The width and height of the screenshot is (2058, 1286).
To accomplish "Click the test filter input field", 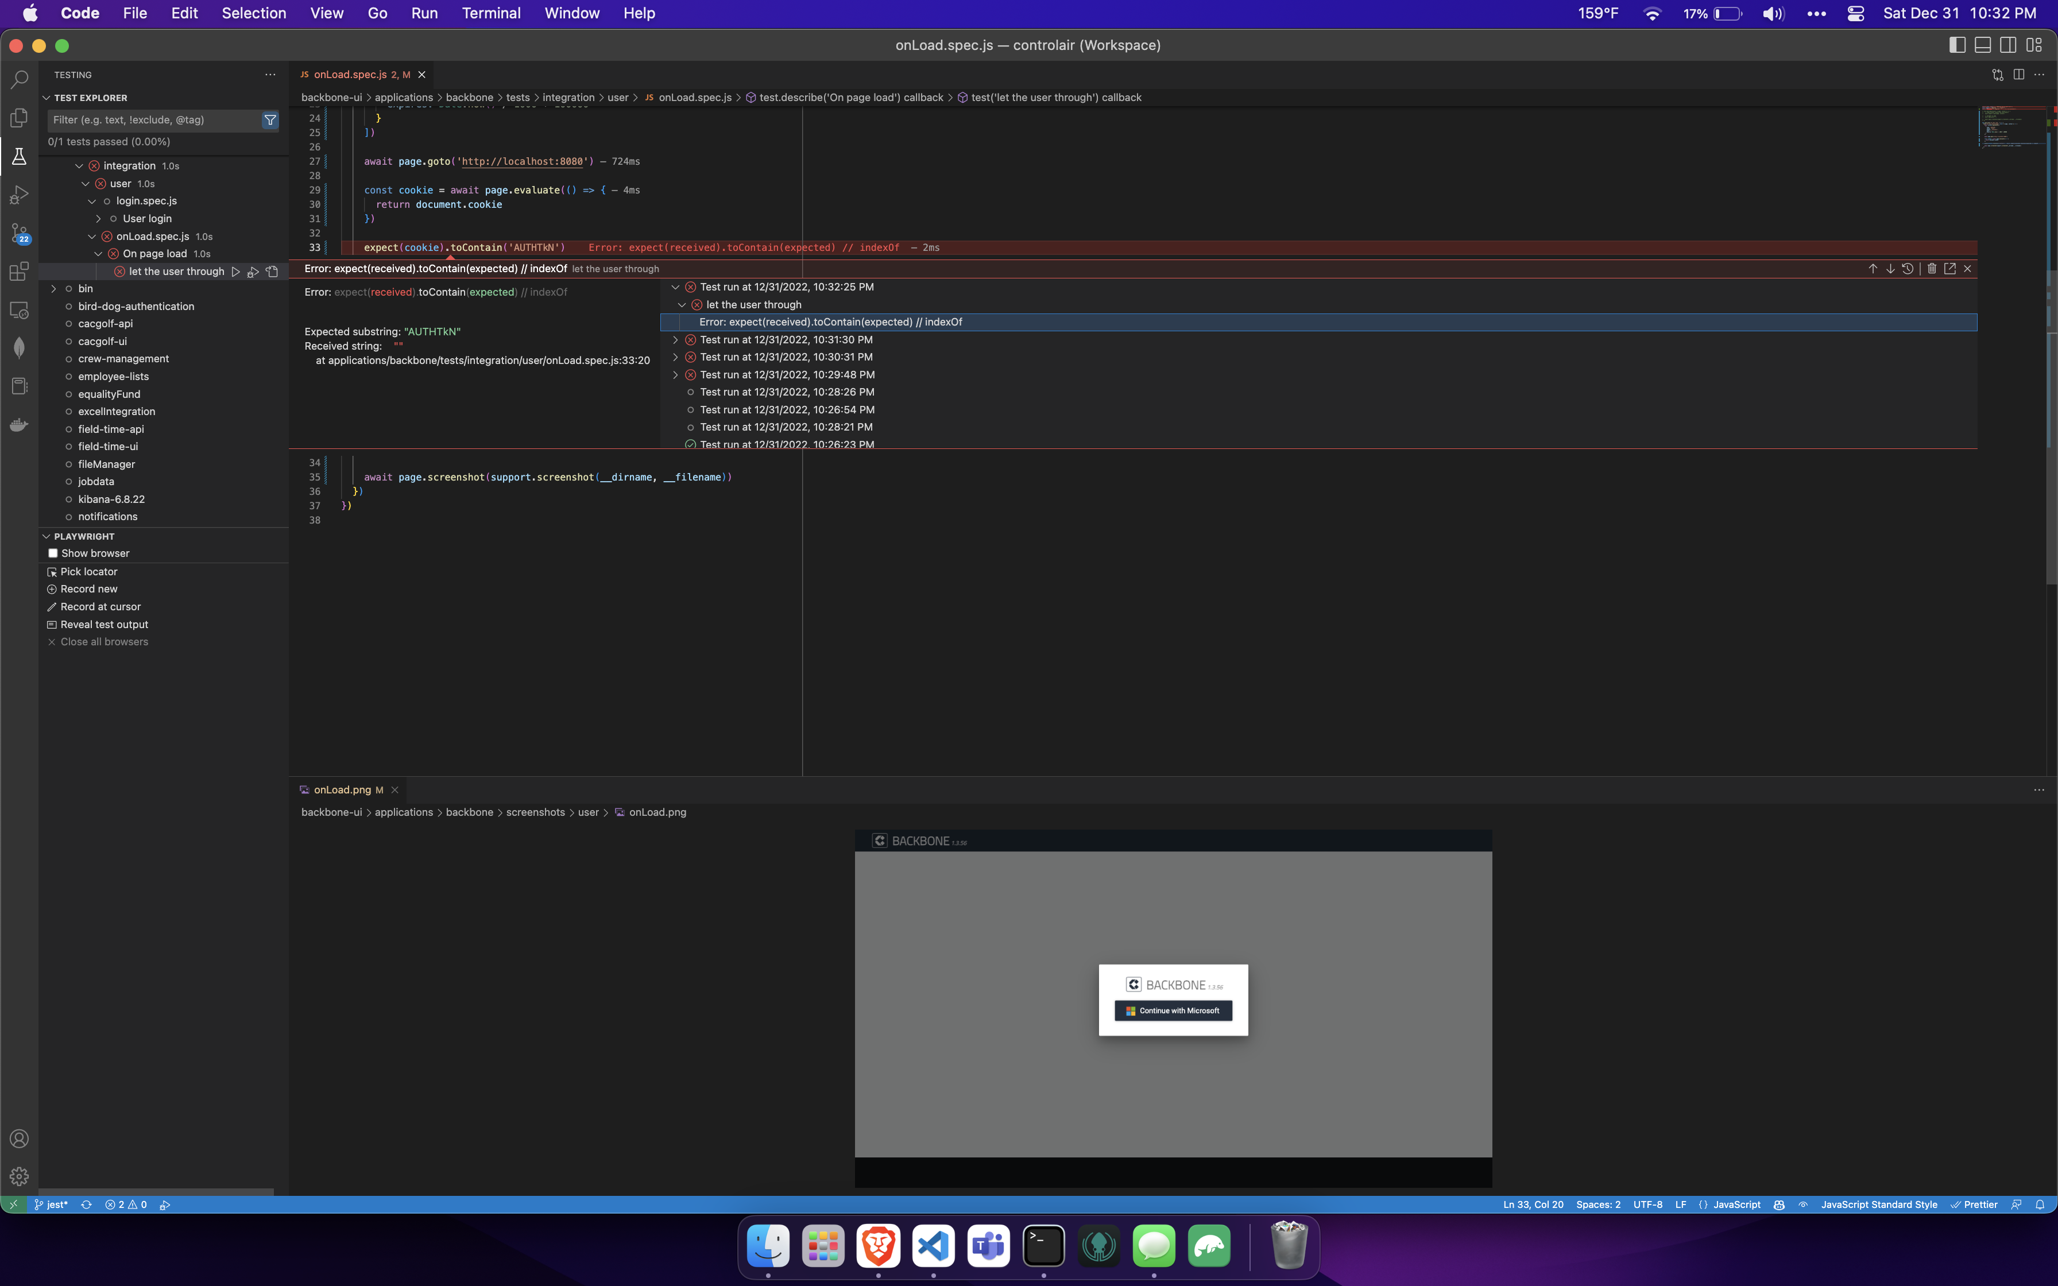I will [153, 120].
